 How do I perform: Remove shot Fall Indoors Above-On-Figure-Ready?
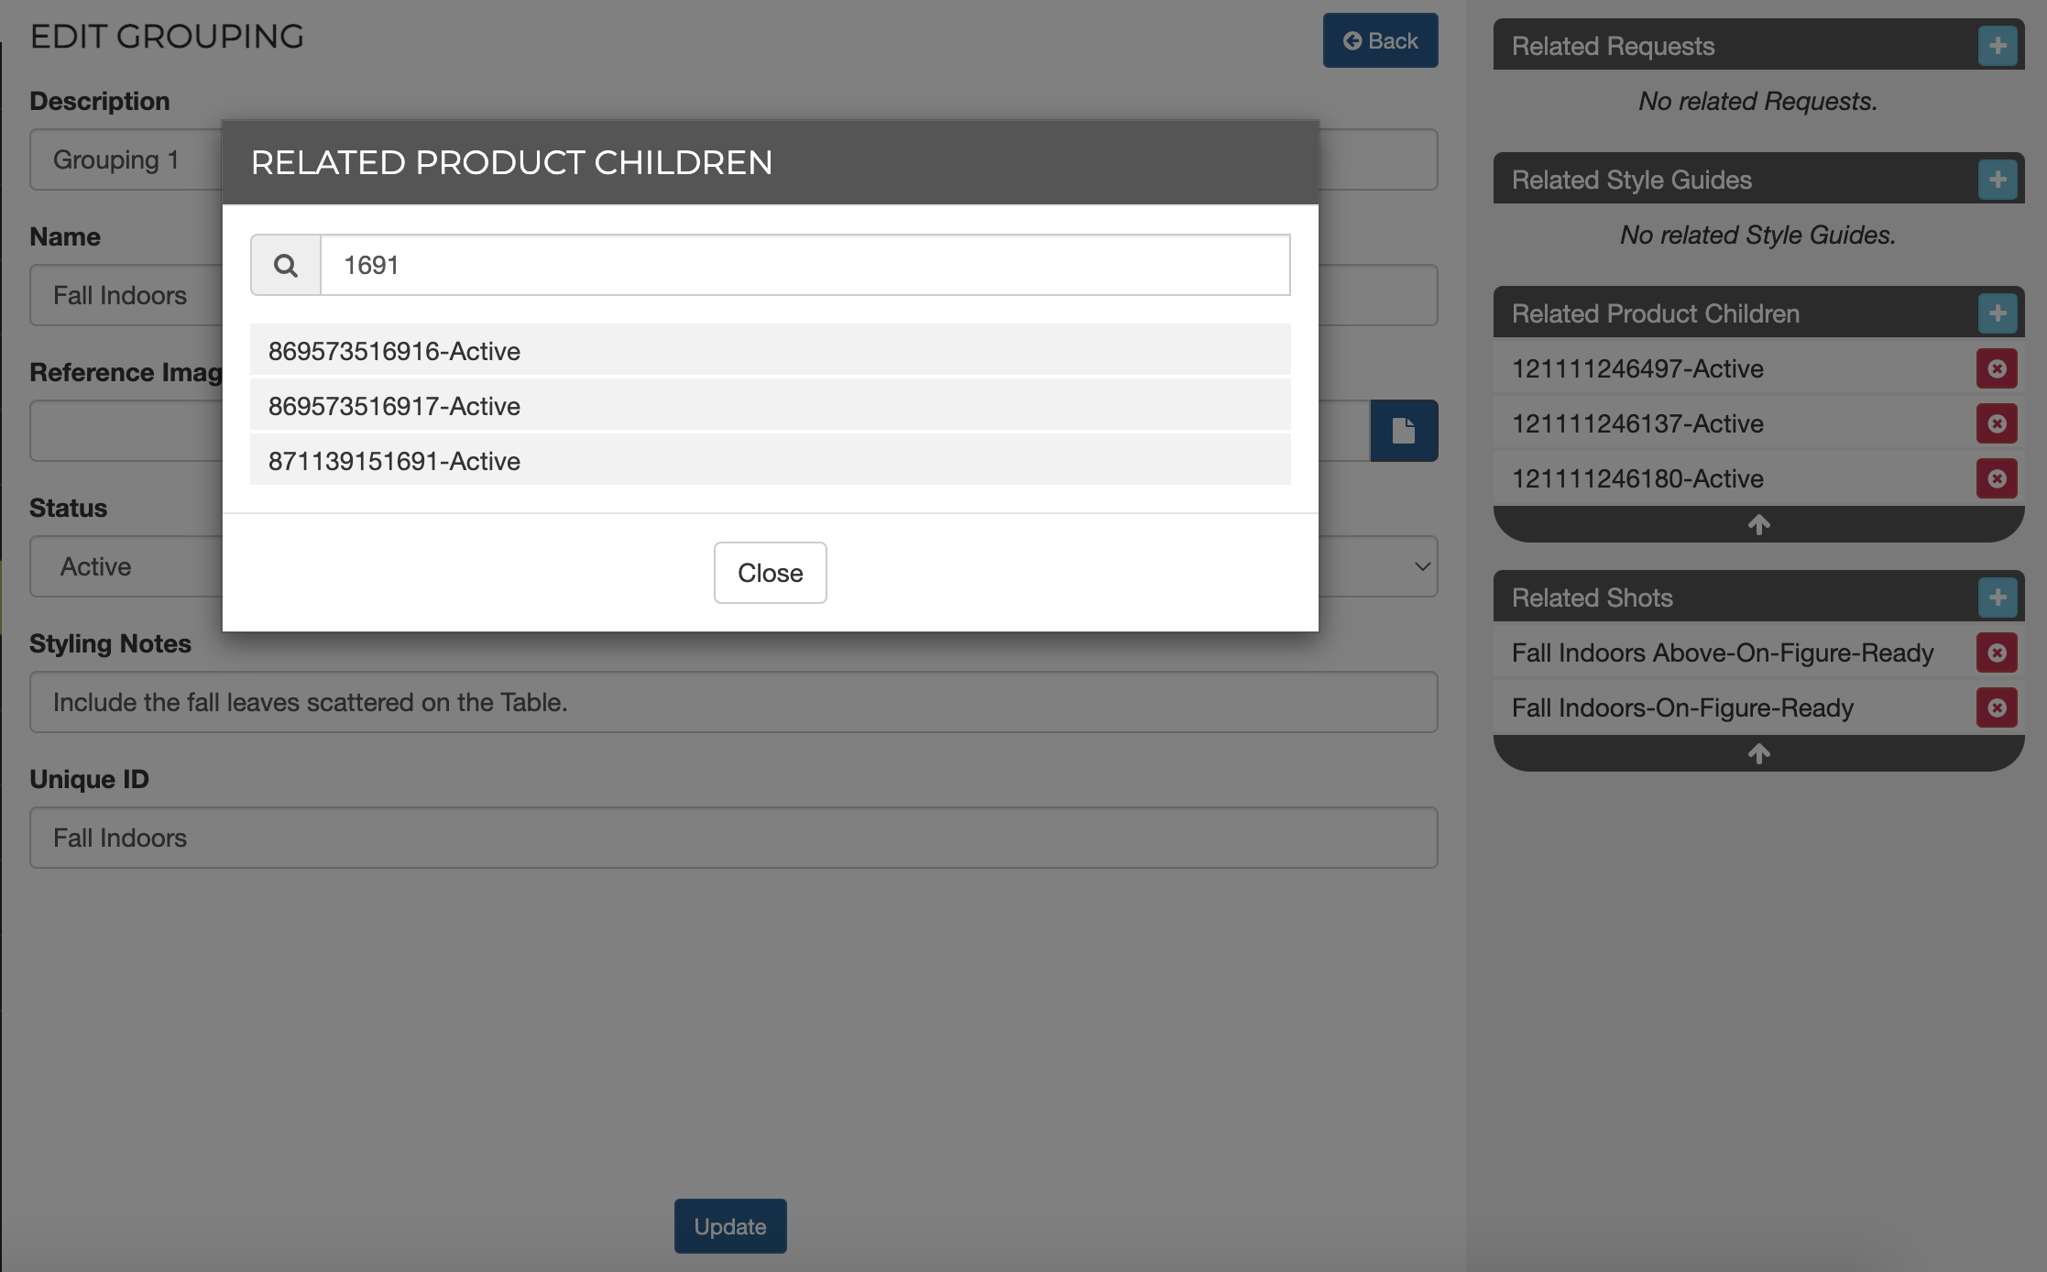(x=1998, y=653)
